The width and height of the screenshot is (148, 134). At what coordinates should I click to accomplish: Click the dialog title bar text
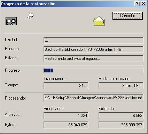[29, 4]
